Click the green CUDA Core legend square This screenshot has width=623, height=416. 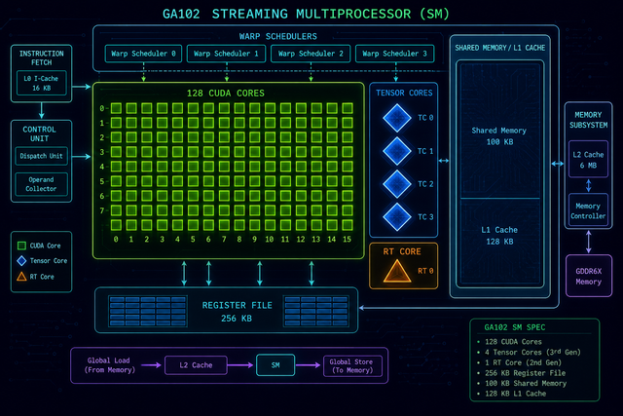point(21,246)
